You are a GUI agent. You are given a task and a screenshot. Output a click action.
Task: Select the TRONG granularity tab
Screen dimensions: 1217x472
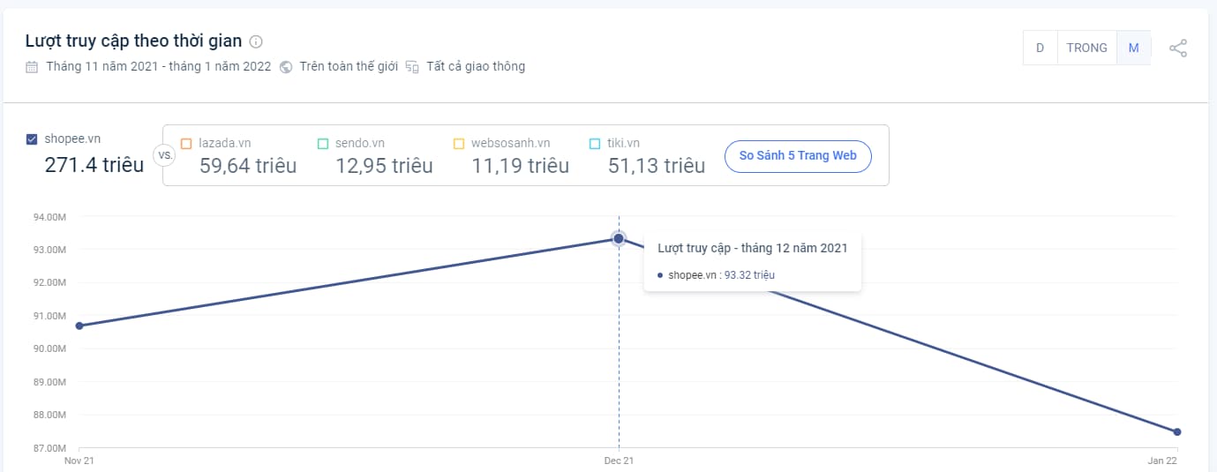1086,48
